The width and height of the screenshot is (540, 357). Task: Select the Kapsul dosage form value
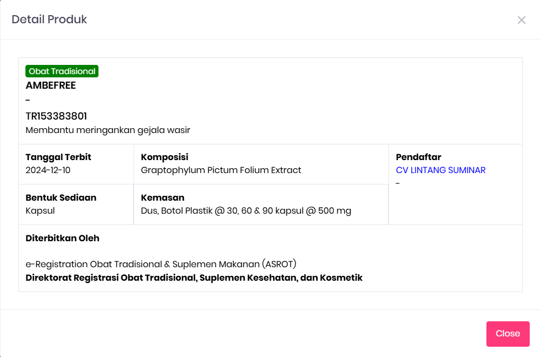tap(40, 211)
